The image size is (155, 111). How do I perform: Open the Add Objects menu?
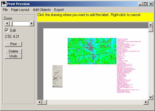tap(42, 10)
